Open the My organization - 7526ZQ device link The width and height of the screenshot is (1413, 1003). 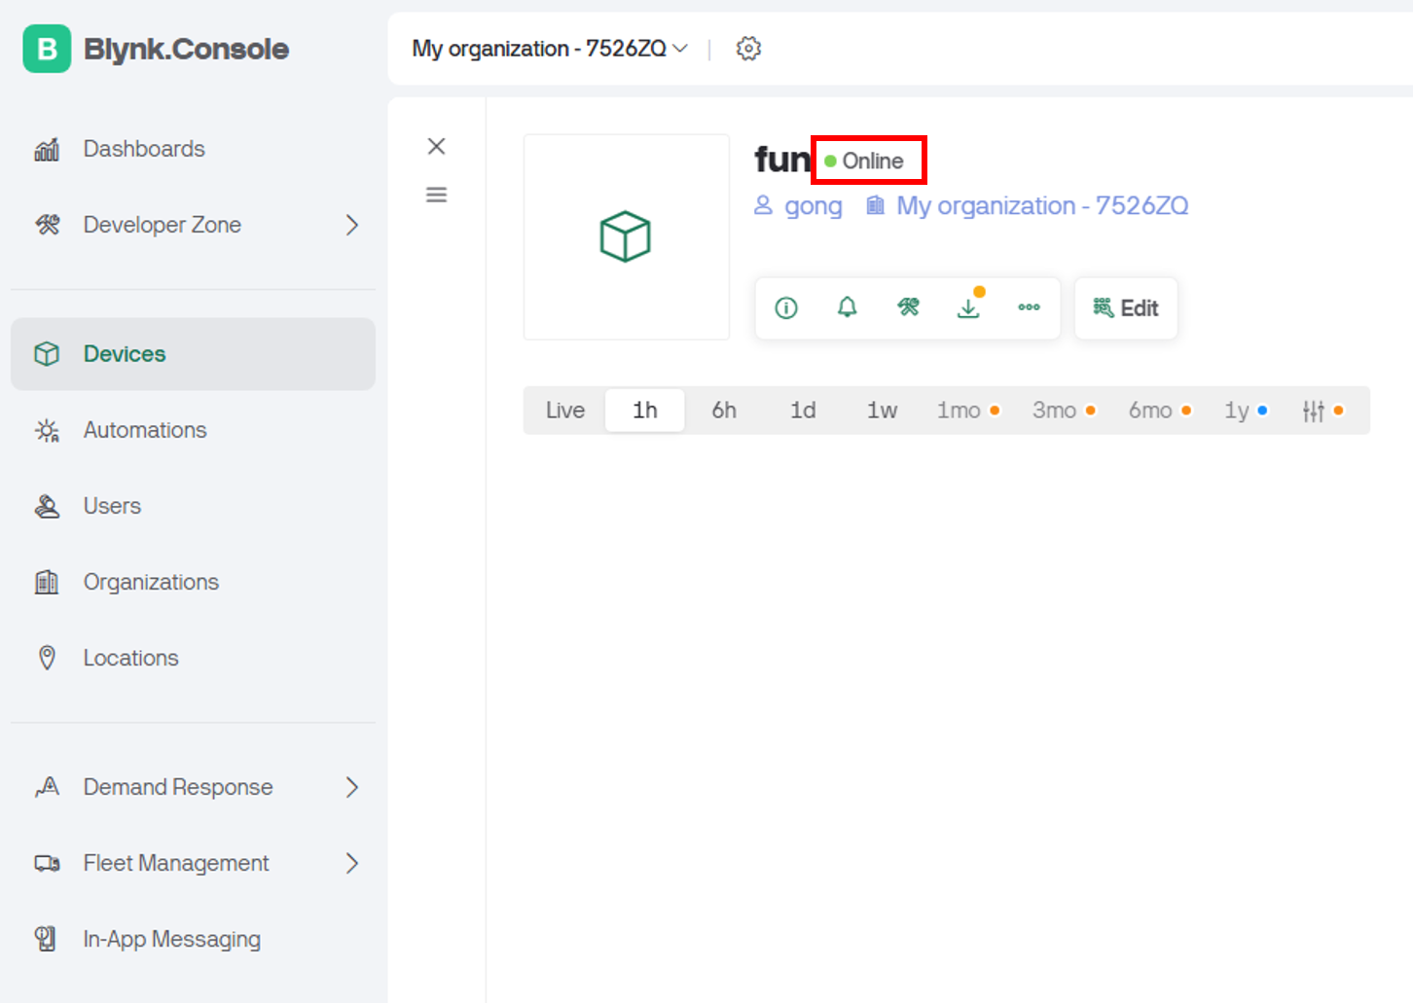[1028, 206]
